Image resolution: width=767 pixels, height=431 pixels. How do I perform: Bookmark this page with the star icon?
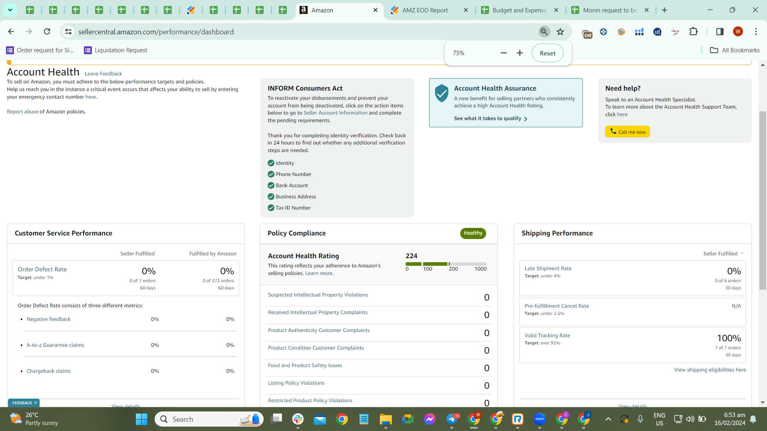(560, 32)
